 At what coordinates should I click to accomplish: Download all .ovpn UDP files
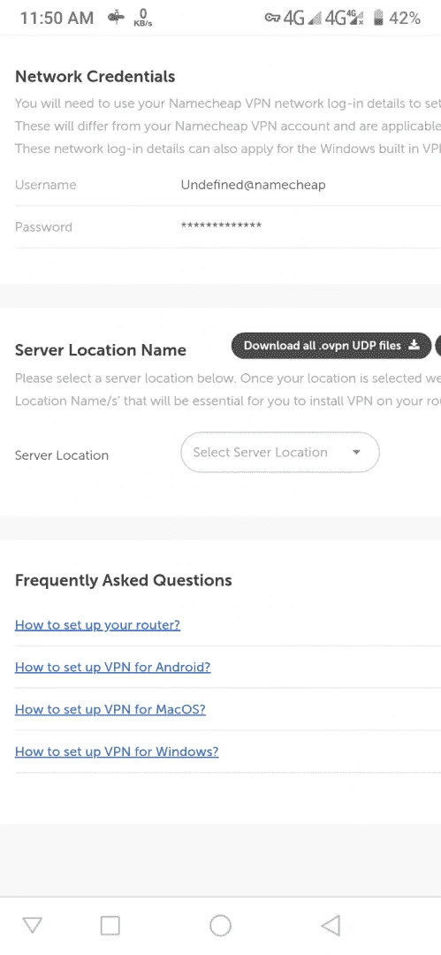tap(331, 346)
